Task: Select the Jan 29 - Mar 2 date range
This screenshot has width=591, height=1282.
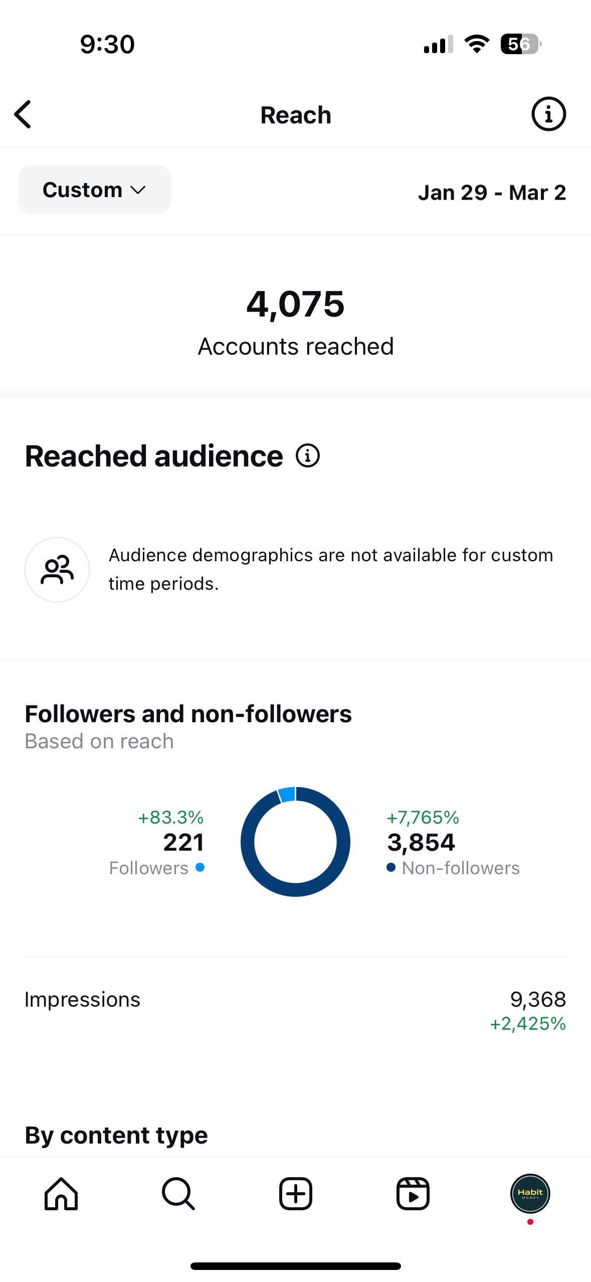Action: tap(492, 193)
